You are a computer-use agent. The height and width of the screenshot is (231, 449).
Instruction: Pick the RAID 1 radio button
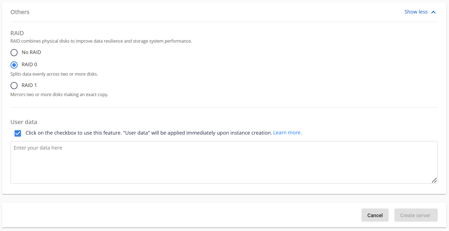pyautogui.click(x=14, y=86)
